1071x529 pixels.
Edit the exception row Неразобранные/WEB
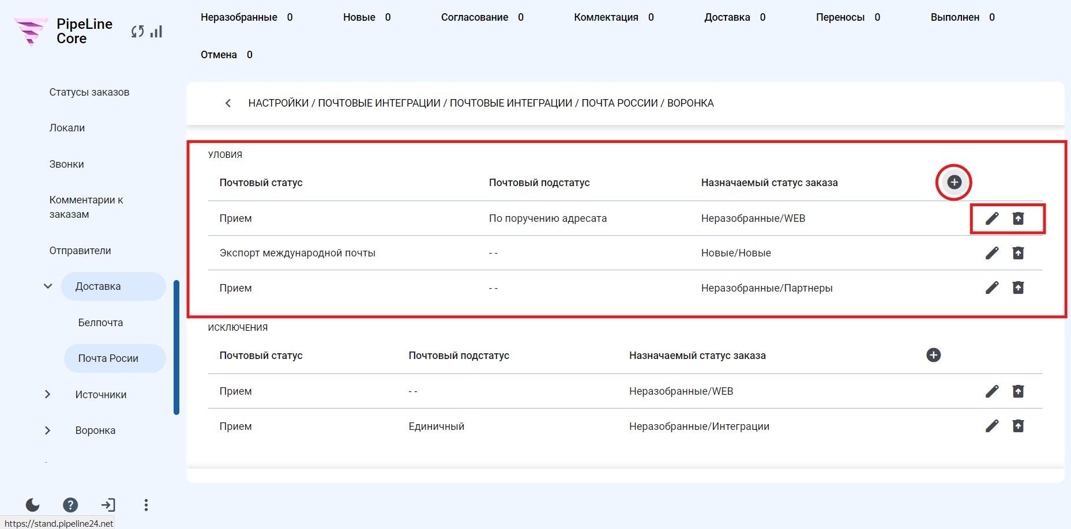[x=991, y=391]
